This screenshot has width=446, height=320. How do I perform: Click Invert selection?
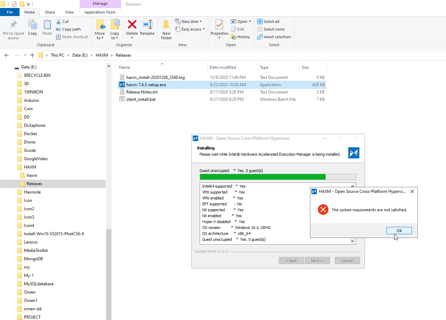[x=274, y=37]
